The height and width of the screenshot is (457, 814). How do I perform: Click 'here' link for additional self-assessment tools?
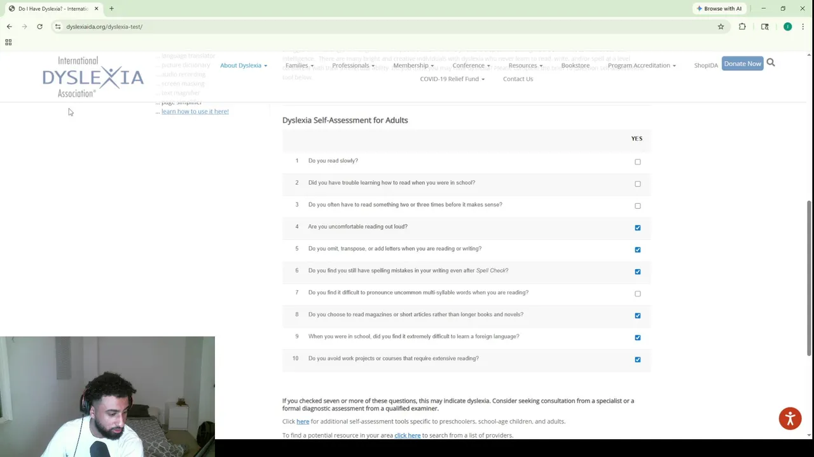pos(303,421)
